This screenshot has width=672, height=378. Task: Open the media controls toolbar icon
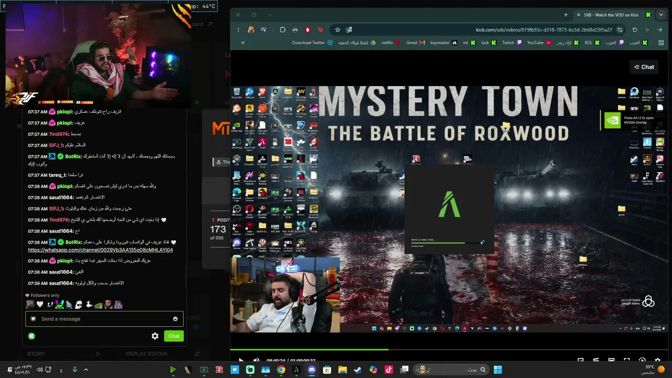264,30
